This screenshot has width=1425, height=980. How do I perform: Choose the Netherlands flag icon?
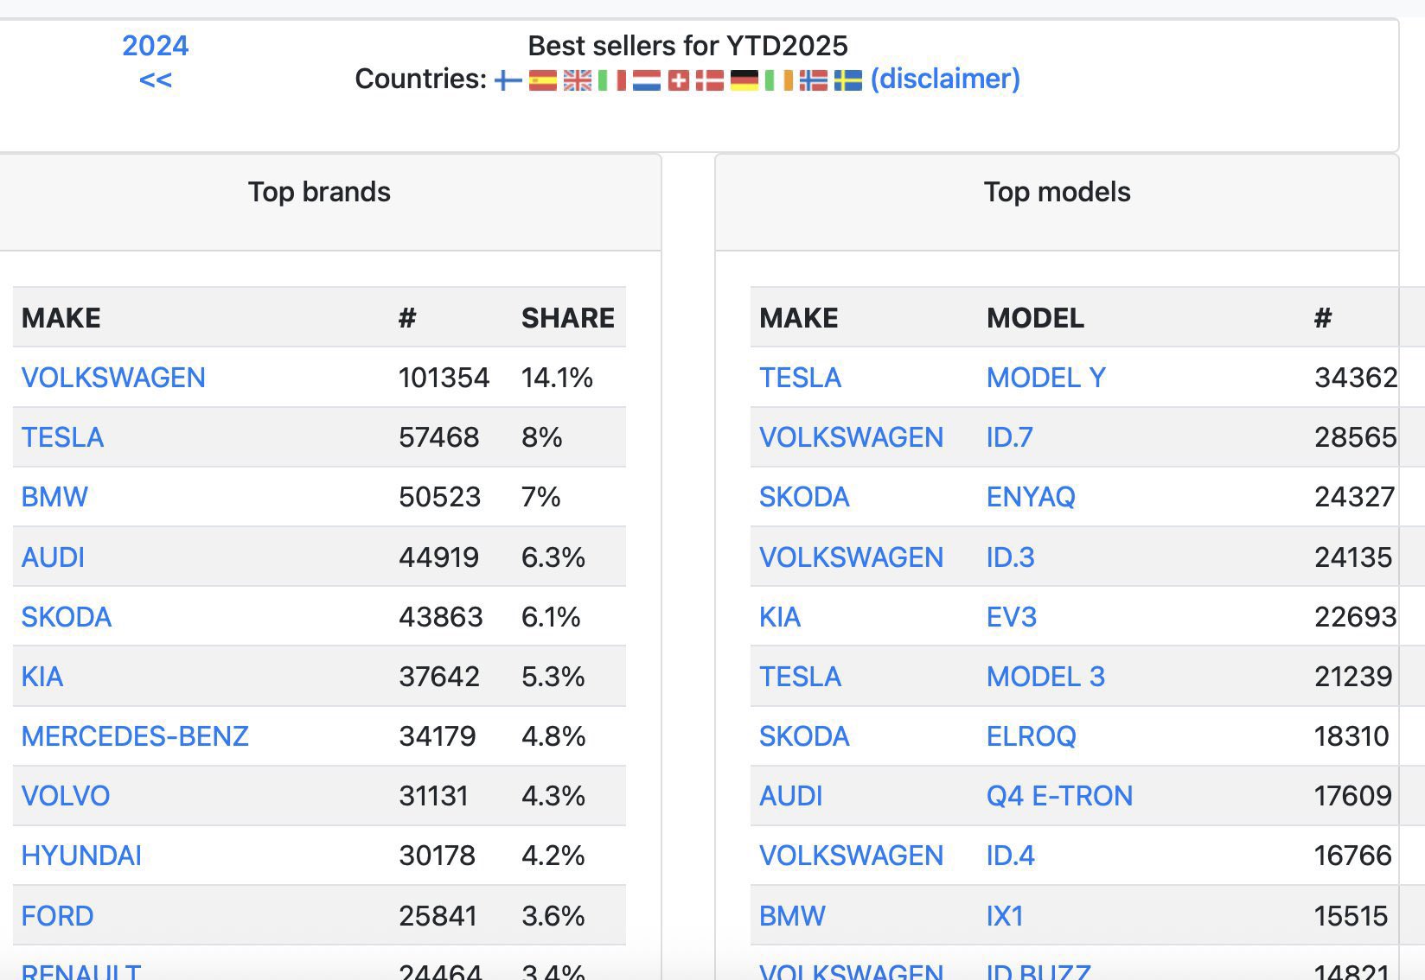pos(646,80)
